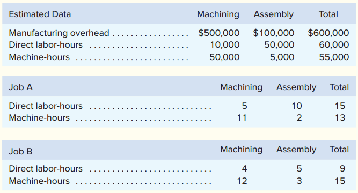Click the Job B table header
Viewport: 358px width, 193px height.
pyautogui.click(x=20, y=152)
